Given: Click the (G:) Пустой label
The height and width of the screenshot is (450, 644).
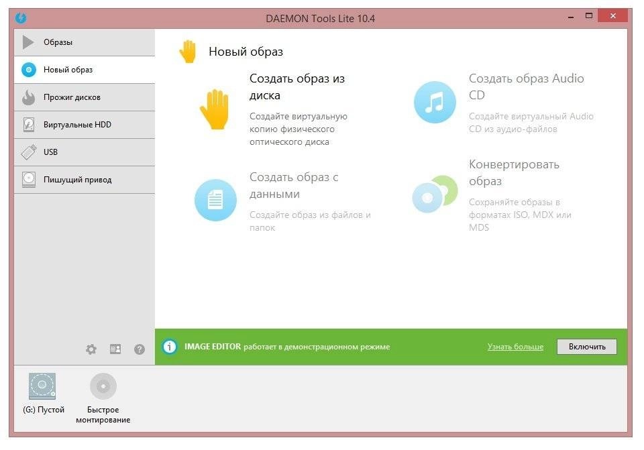Looking at the screenshot, I should pos(44,410).
